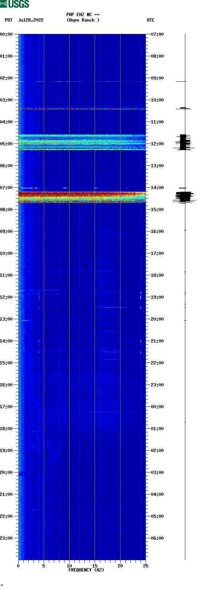Click the UTC timezone label
This screenshot has height=589, width=201.
click(151, 20)
